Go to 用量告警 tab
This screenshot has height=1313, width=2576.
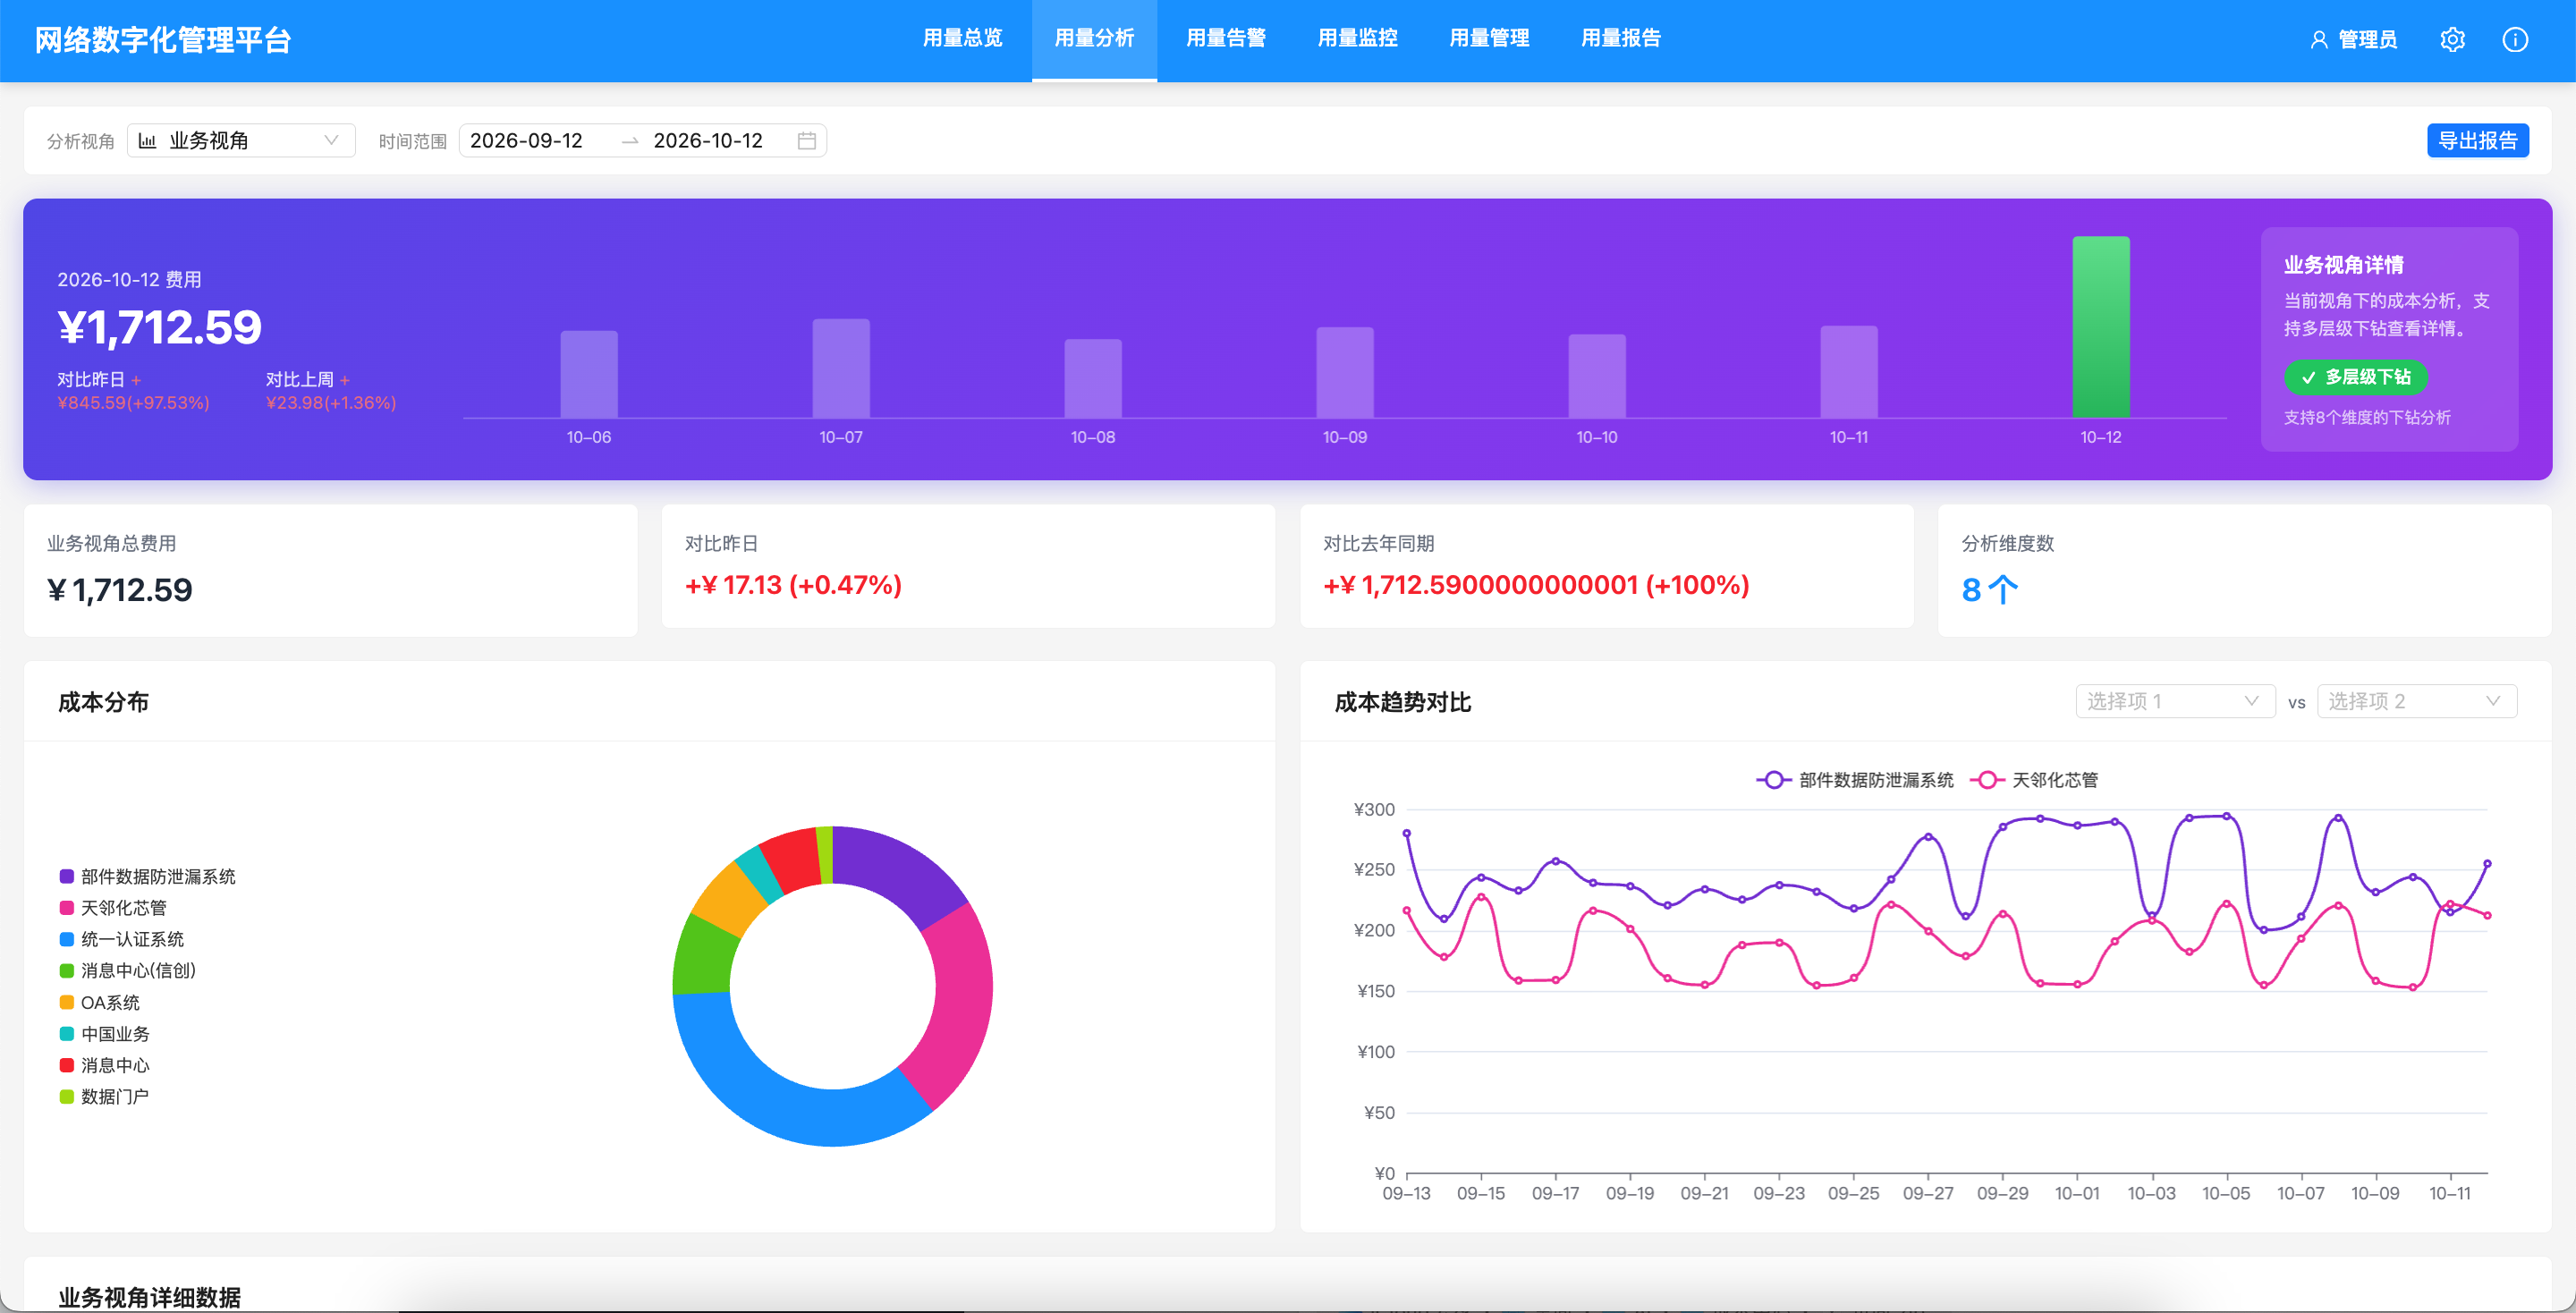pyautogui.click(x=1226, y=39)
